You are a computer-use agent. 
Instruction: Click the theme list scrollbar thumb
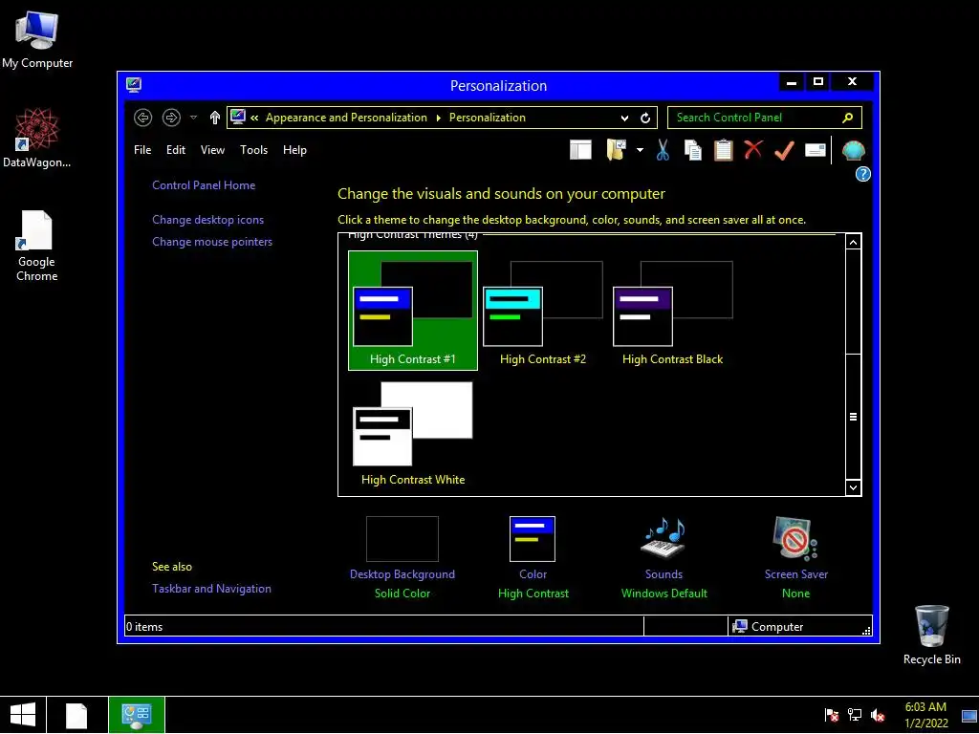click(853, 417)
